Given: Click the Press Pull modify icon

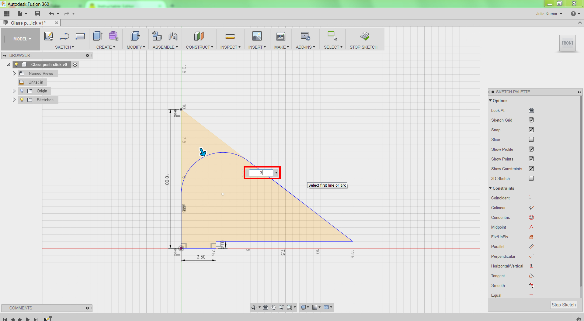Looking at the screenshot, I should (135, 36).
